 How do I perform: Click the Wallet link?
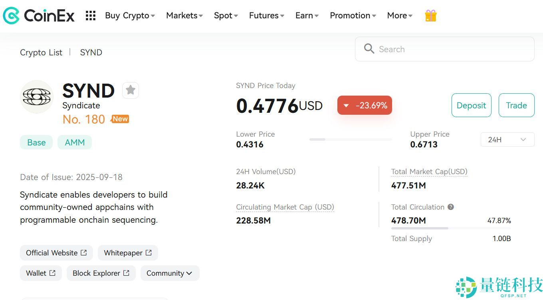click(41, 273)
